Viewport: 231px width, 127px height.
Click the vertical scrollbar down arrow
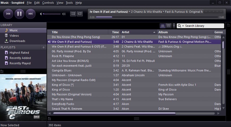pyautogui.click(x=224, y=108)
